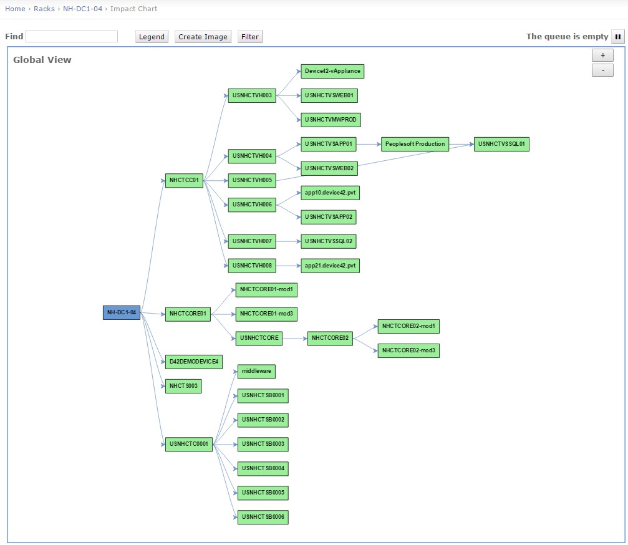The height and width of the screenshot is (545, 628).
Task: Select the blue NH-DC1-04 root node
Action: click(x=122, y=313)
